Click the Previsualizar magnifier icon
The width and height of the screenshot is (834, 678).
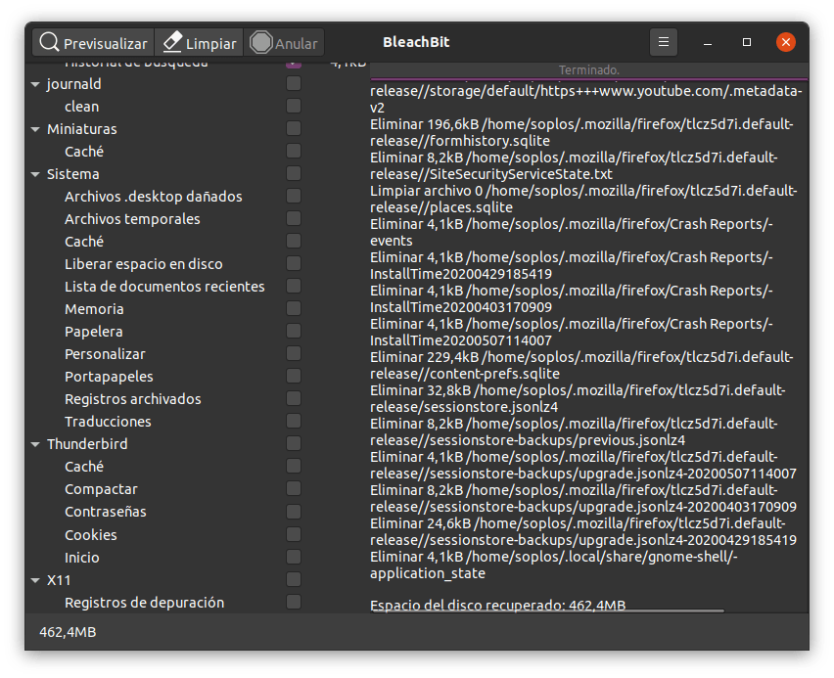49,42
